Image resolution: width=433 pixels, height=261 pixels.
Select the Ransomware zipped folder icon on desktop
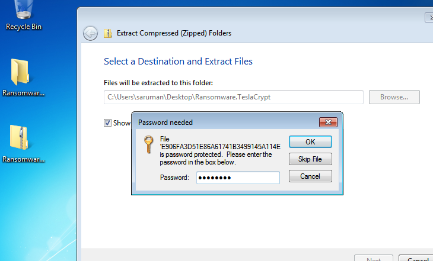coord(23,143)
